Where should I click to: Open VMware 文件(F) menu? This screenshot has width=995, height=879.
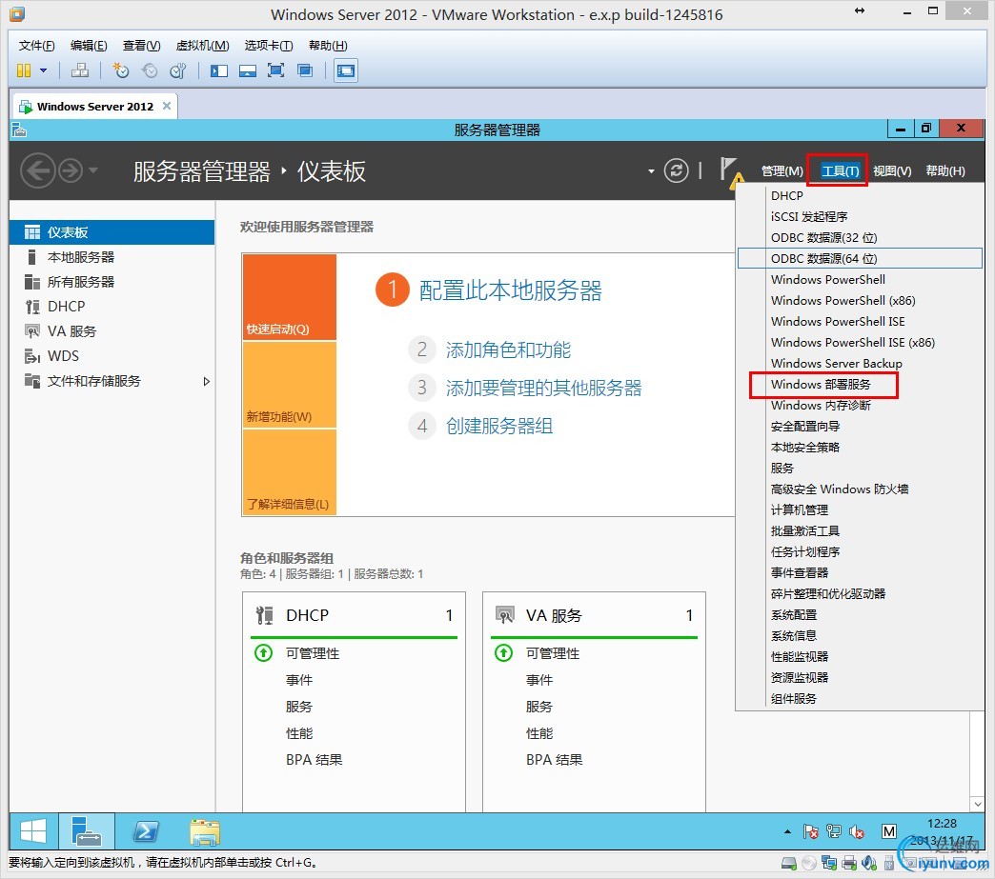click(x=36, y=45)
